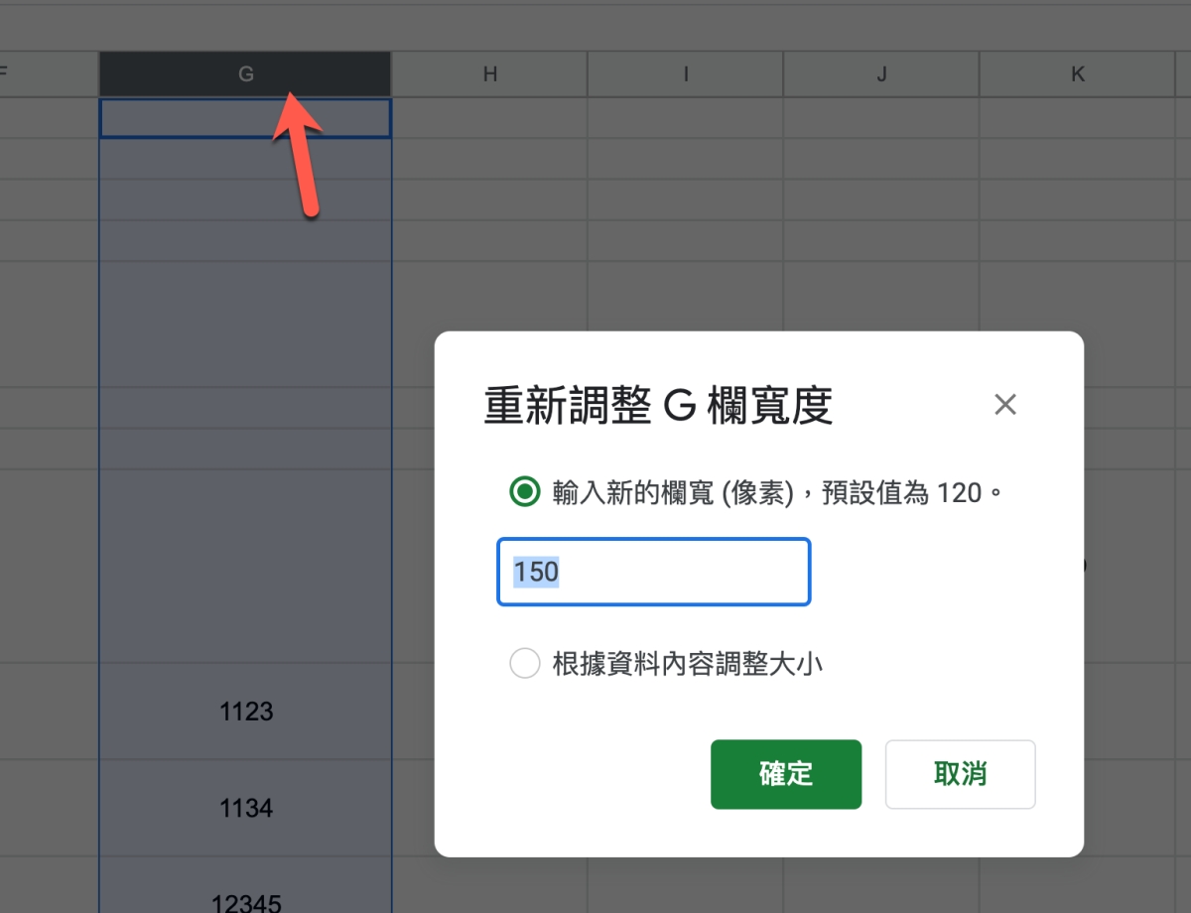The width and height of the screenshot is (1191, 913).
Task: Select column I header
Action: click(x=685, y=73)
